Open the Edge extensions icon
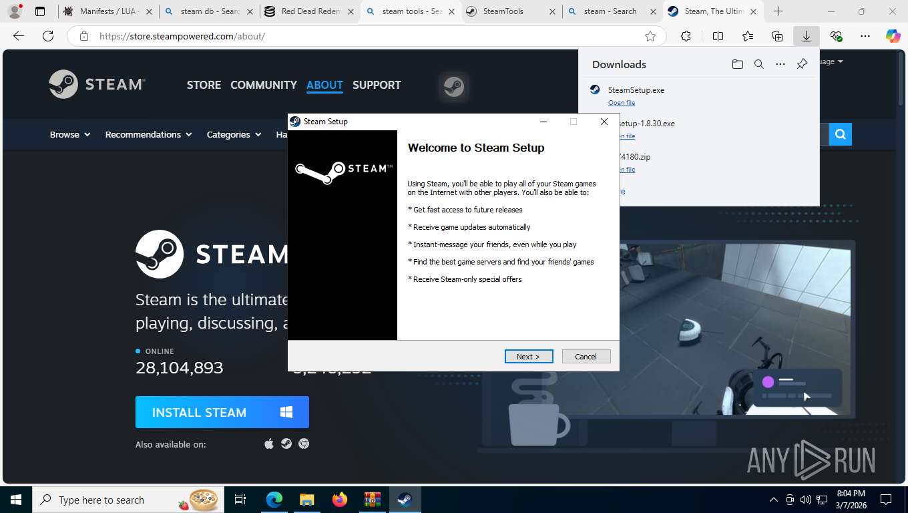908x513 pixels. point(686,36)
